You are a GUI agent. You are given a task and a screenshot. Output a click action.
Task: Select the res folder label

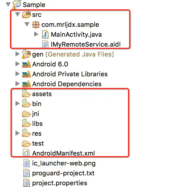tap(37, 134)
